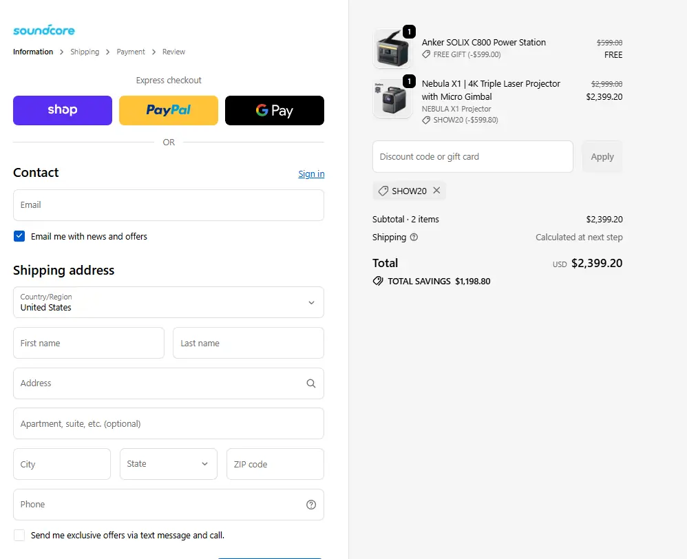This screenshot has width=687, height=559.
Task: Click the phone field help icon
Action: pos(311,505)
